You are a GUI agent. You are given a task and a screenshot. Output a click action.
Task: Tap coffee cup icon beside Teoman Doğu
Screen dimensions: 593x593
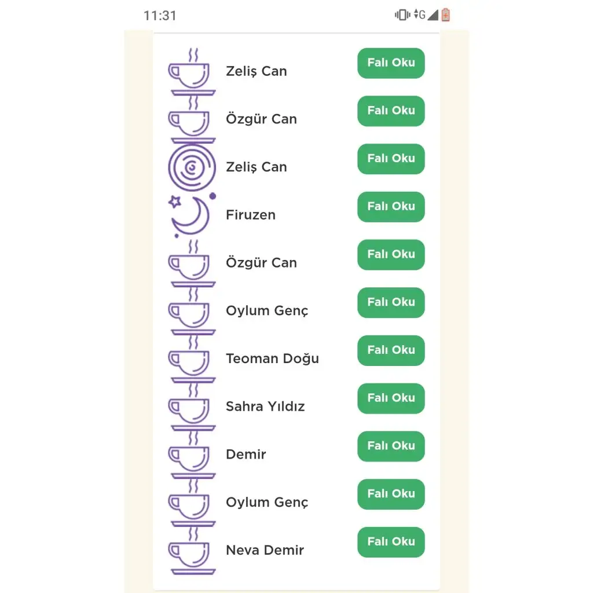pos(192,358)
